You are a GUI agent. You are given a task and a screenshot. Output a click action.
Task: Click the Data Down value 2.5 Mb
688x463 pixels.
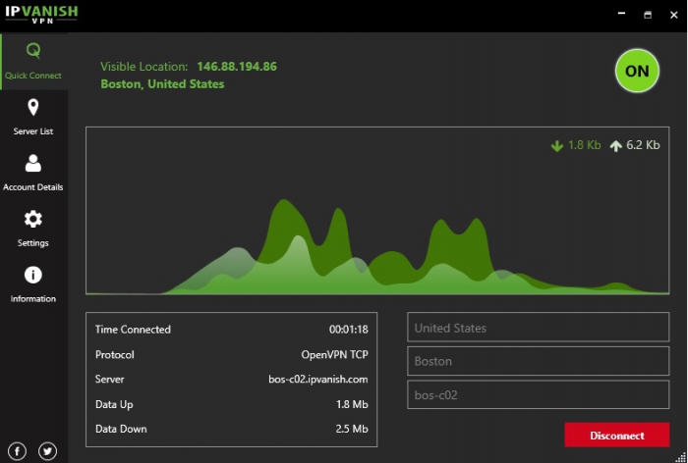pyautogui.click(x=352, y=429)
